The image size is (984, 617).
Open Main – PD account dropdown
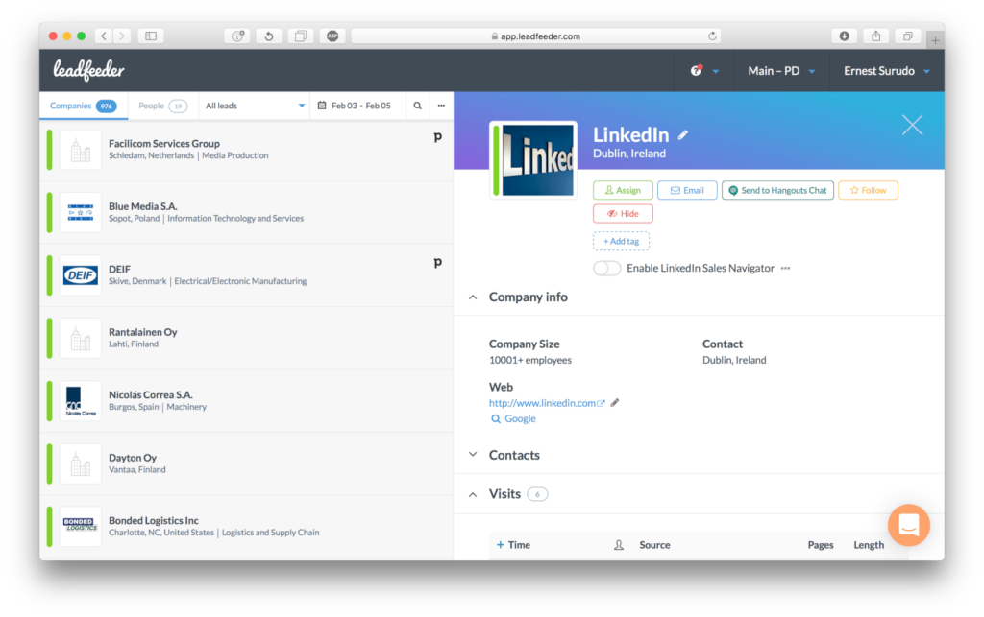coord(781,71)
